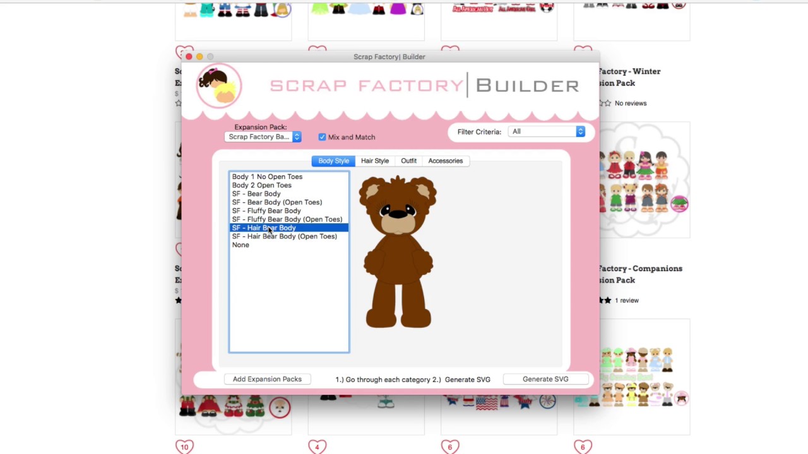Like the item with 10 hearts

click(184, 447)
